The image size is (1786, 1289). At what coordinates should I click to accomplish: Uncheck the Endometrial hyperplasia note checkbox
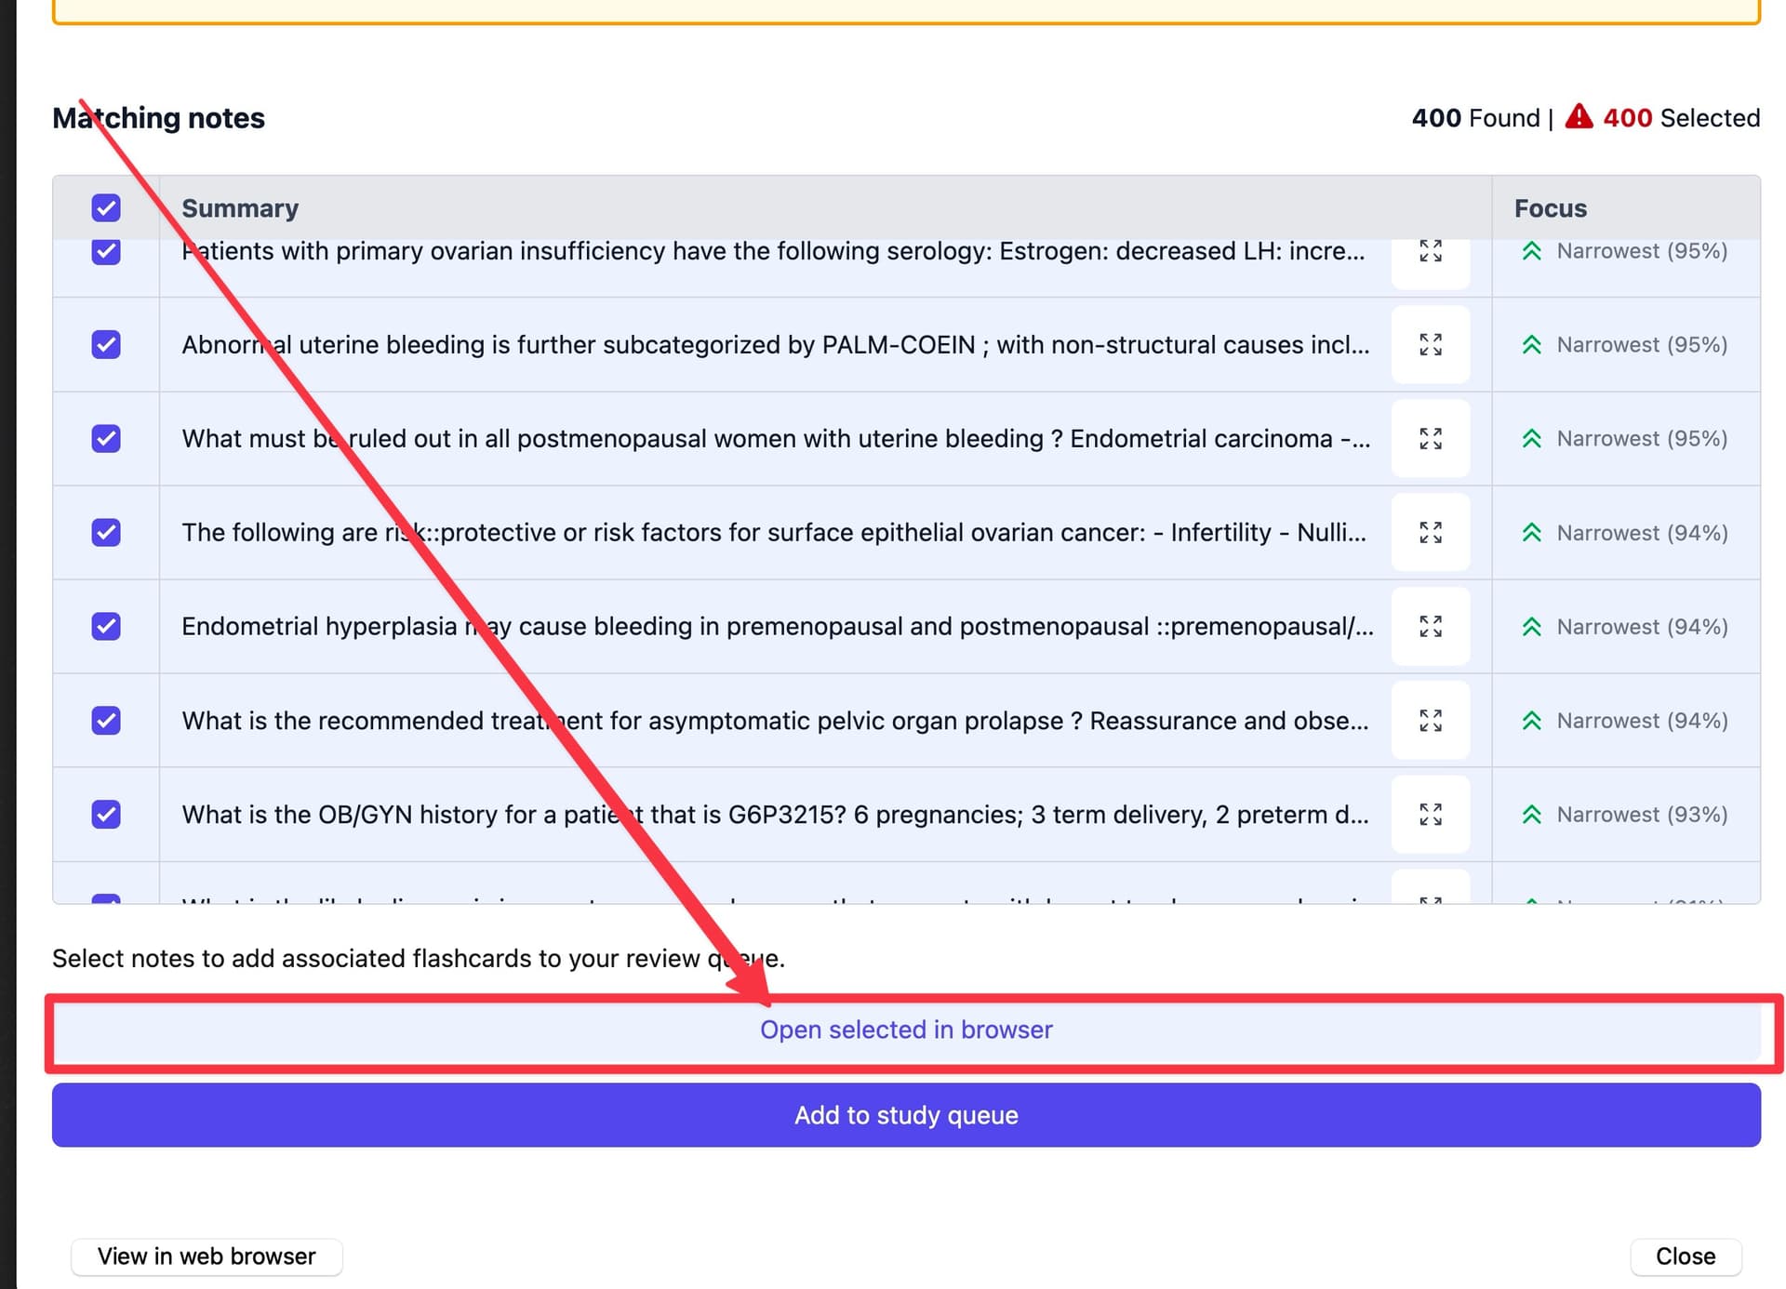106,627
